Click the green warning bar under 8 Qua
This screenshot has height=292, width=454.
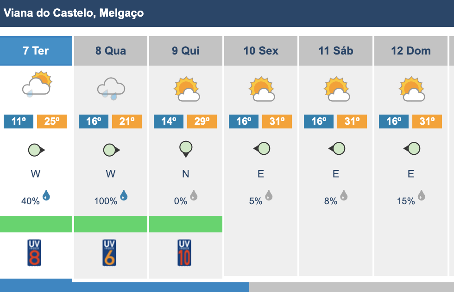(x=111, y=224)
